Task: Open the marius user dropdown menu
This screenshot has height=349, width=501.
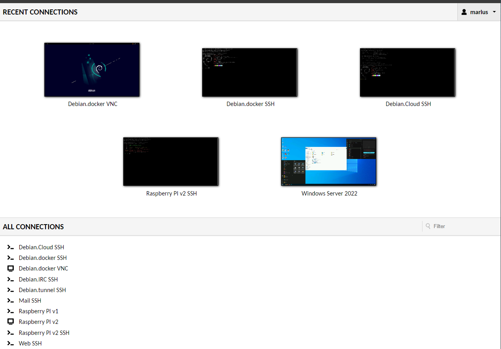Action: (479, 12)
